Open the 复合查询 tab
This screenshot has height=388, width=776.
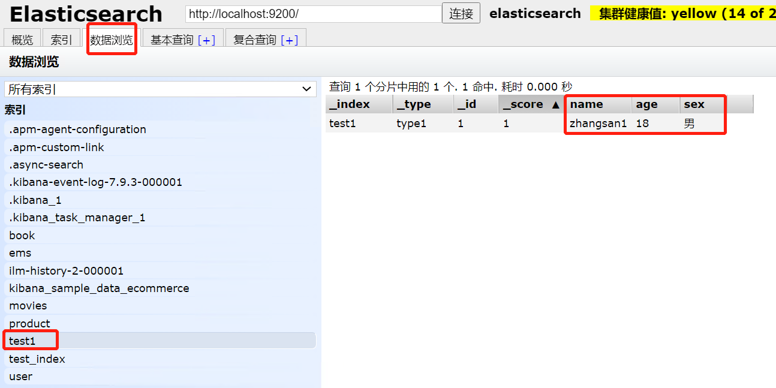[255, 40]
